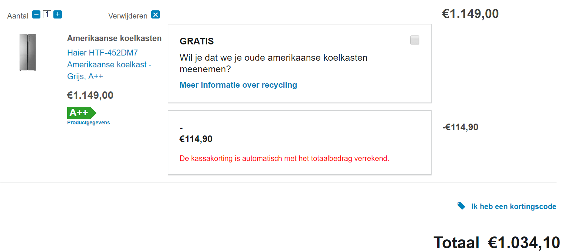
Task: Click the Totaal €1.034,10 amount
Action: click(x=497, y=243)
